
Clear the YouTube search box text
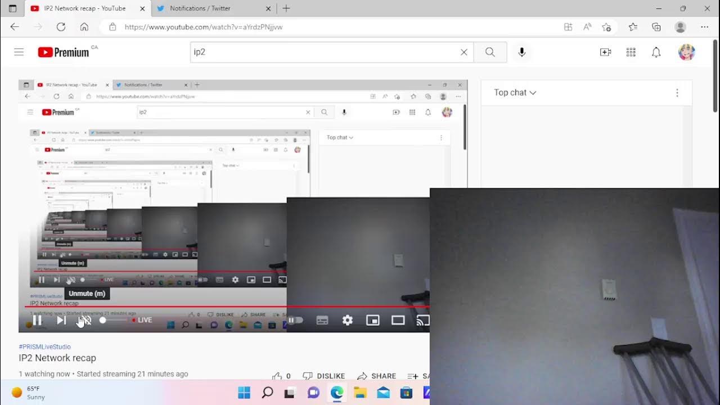(463, 52)
